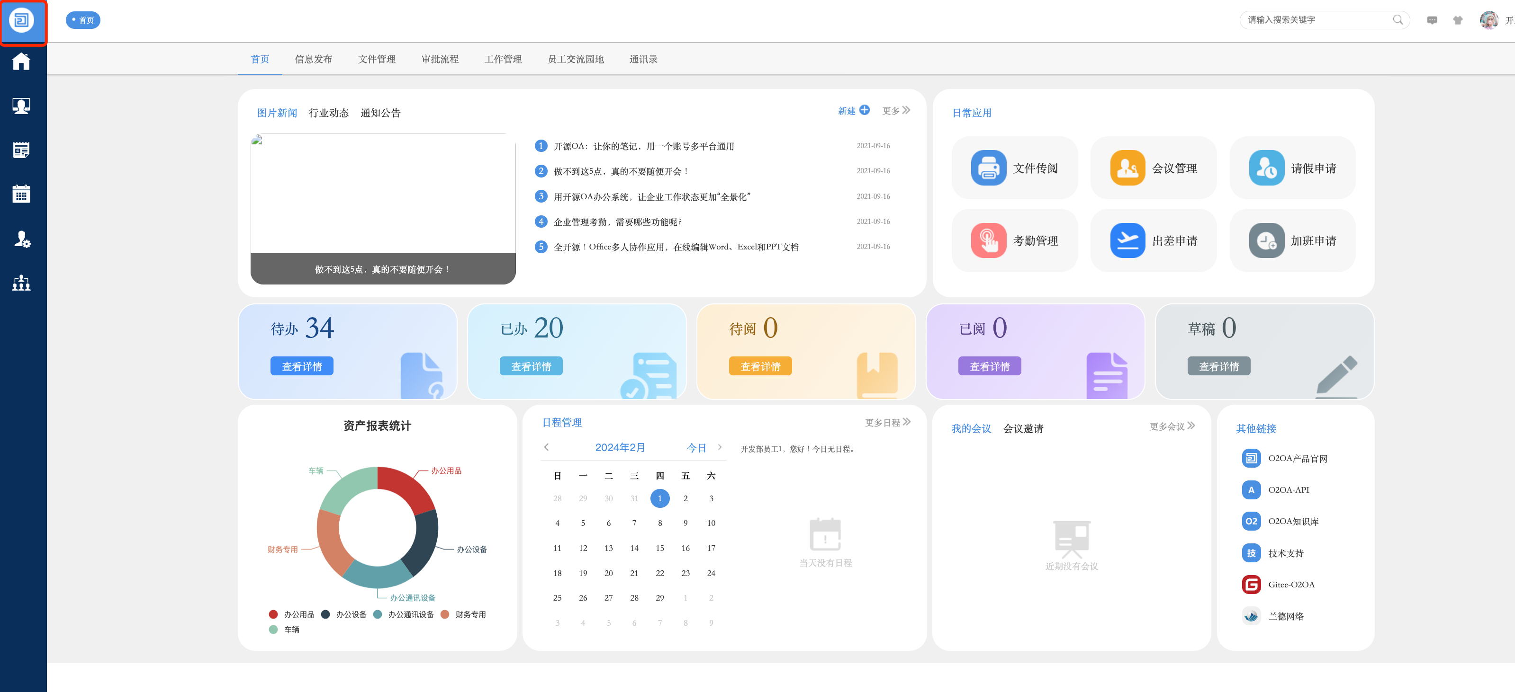Open the calendar icon in left sidebar
The height and width of the screenshot is (692, 1515).
[x=22, y=194]
